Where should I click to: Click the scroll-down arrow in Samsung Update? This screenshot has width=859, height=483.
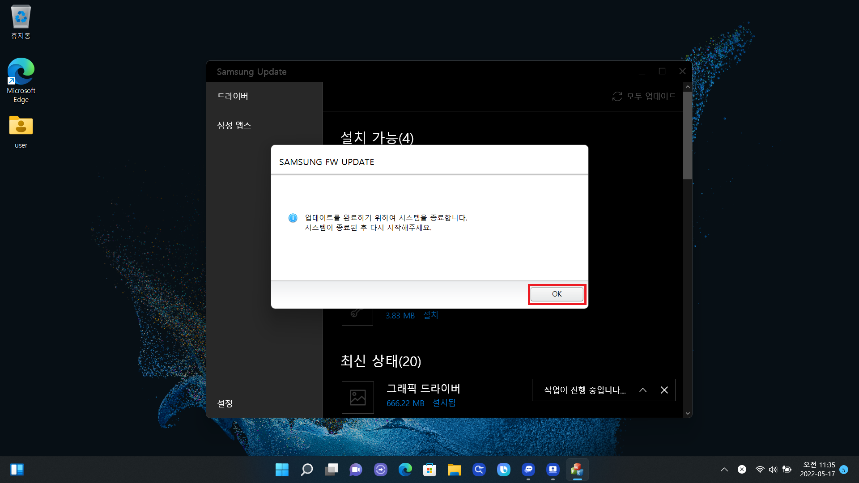pyautogui.click(x=688, y=413)
